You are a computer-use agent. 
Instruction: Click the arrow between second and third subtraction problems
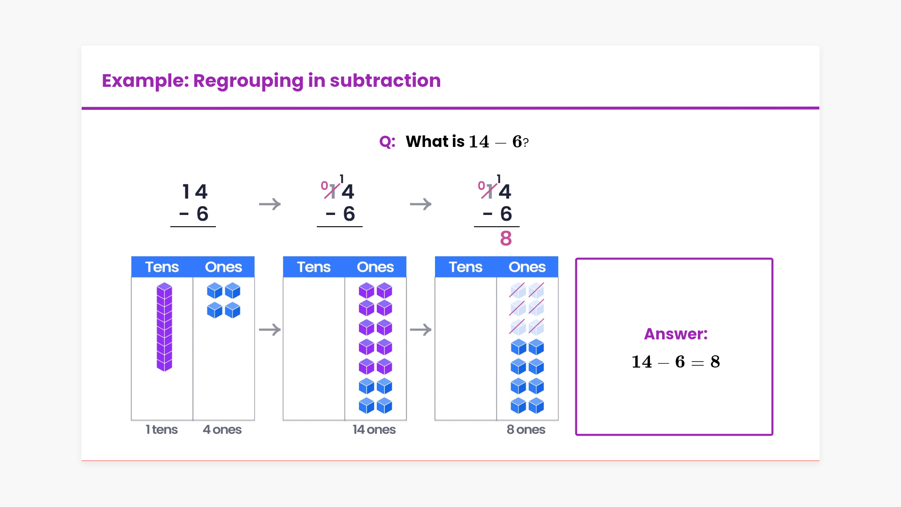pos(420,204)
